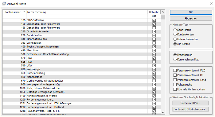The image size is (215, 117).
Task: Toggle Bebucht checkbox for account 156
Action: 154,28
